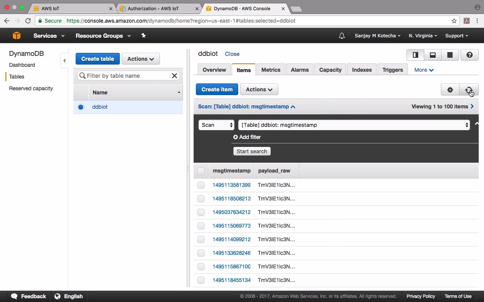Image resolution: width=484 pixels, height=302 pixels.
Task: Open Reserved capacity in the sidebar
Action: [x=31, y=88]
